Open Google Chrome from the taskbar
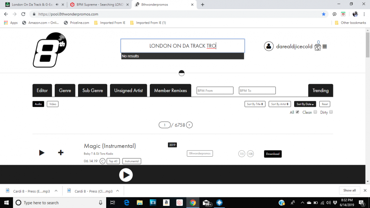Screen dimensions: 370x208 click(193, 202)
